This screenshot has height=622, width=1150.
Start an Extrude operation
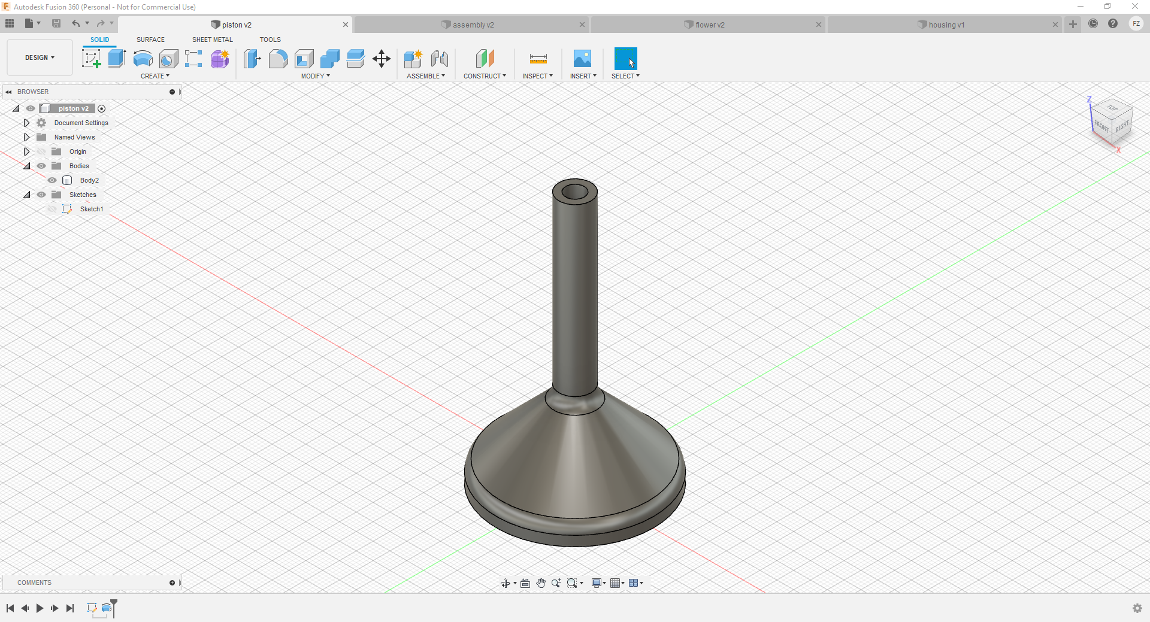pos(116,59)
